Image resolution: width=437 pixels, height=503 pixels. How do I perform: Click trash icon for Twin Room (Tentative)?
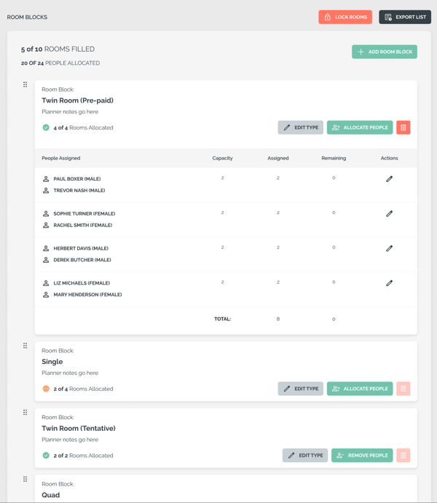point(403,456)
